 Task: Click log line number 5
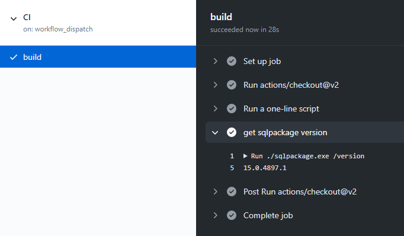pyautogui.click(x=232, y=168)
